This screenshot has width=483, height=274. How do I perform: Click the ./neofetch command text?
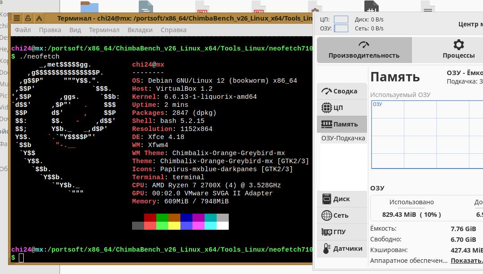[39, 56]
